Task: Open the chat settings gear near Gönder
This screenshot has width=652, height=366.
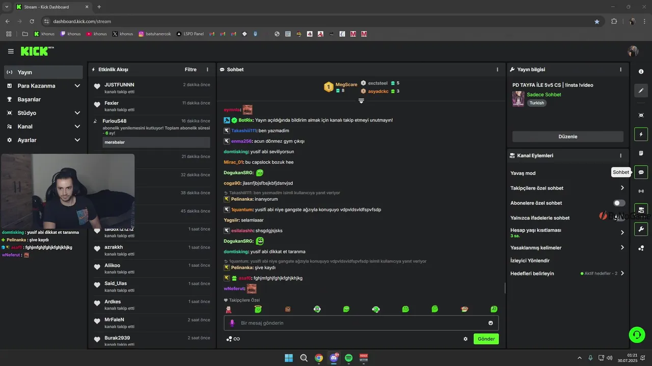Action: (466, 339)
